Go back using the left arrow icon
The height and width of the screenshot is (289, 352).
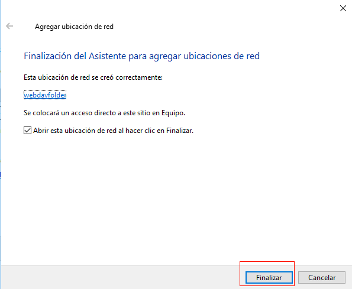tap(9, 26)
